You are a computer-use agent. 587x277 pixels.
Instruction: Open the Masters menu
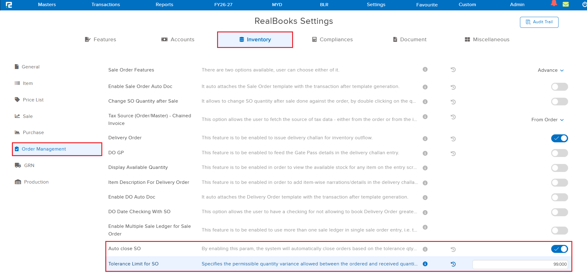pyautogui.click(x=47, y=5)
